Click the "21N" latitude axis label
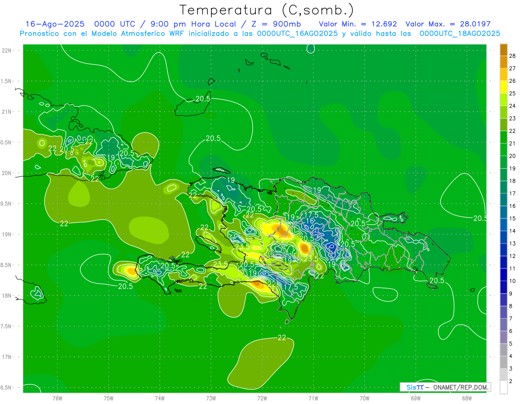The height and width of the screenshot is (404, 524). point(7,112)
